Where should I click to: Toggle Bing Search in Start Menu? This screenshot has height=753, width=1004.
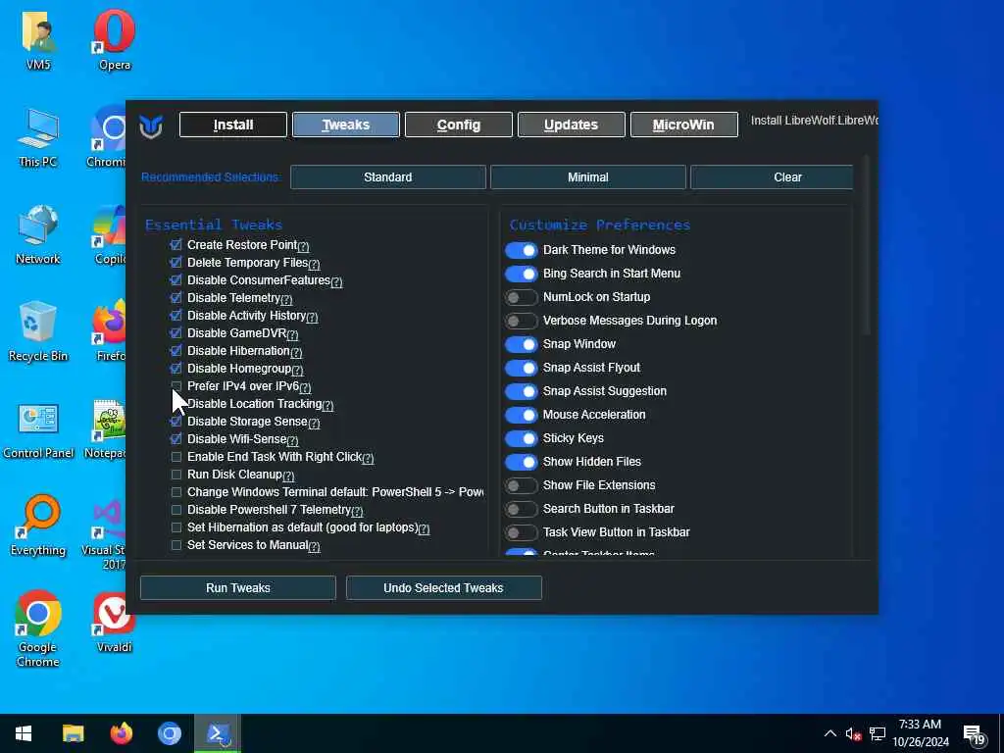521,274
